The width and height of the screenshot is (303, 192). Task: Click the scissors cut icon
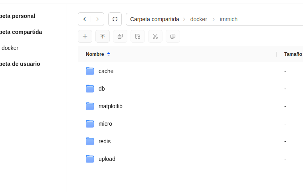click(x=155, y=36)
